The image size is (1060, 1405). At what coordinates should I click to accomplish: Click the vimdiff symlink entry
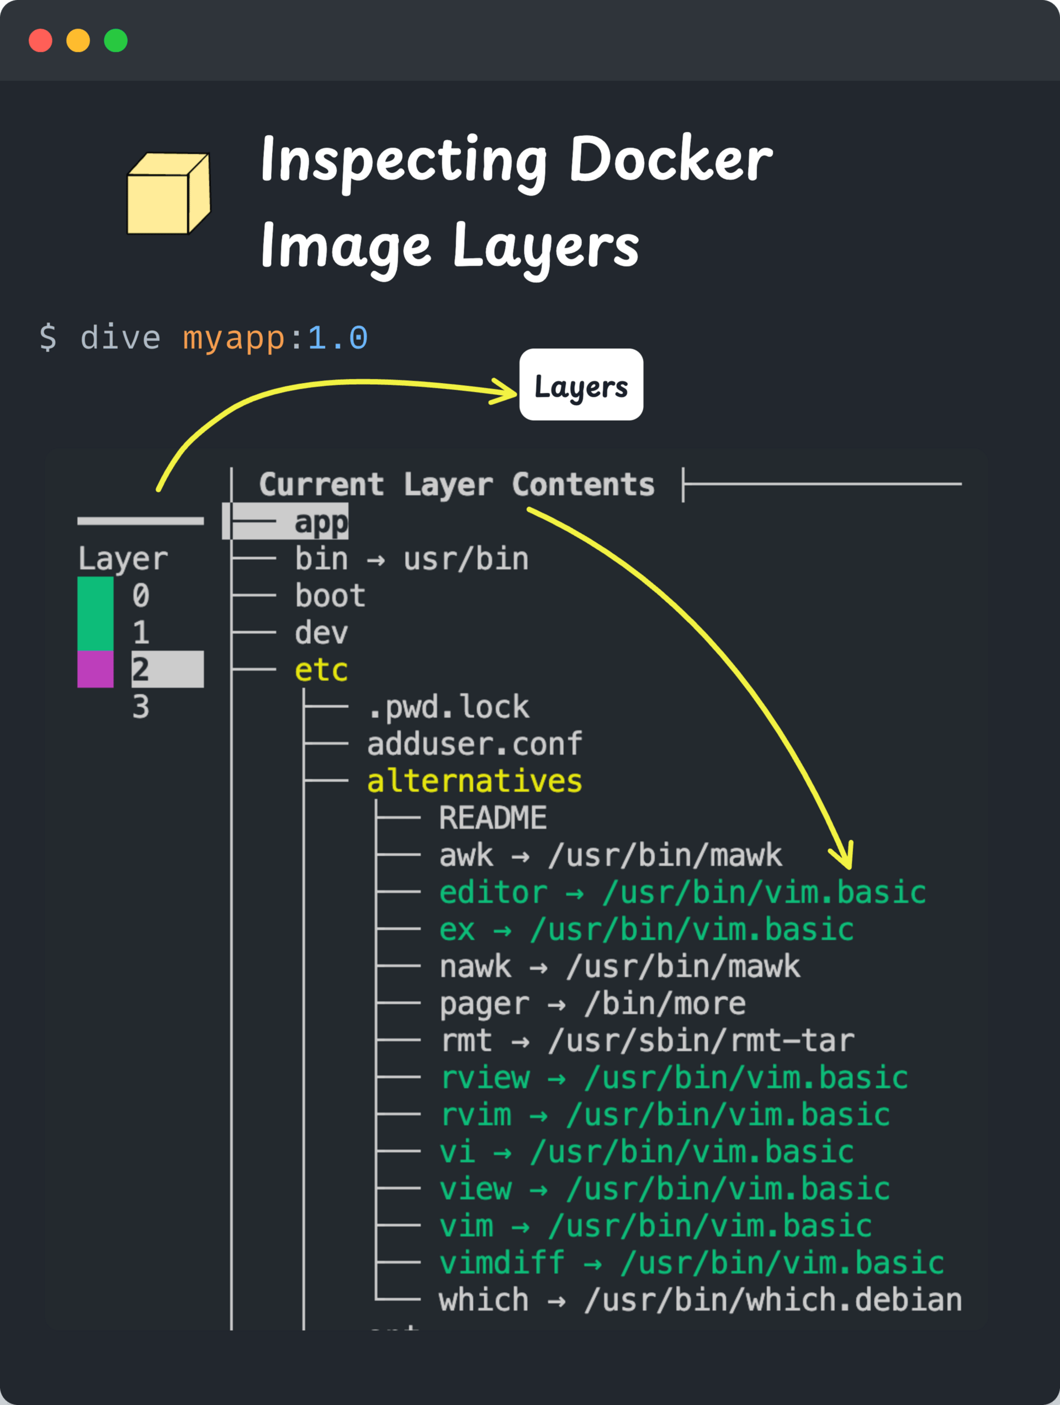tap(691, 1263)
